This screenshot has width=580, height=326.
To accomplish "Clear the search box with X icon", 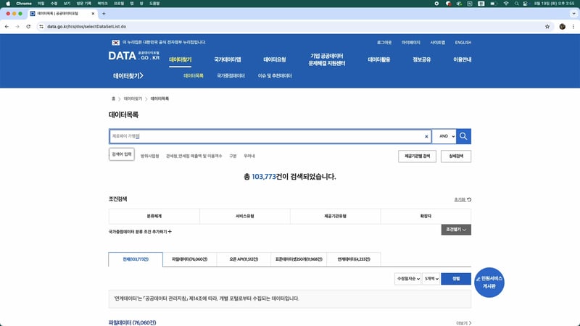I will coord(426,136).
